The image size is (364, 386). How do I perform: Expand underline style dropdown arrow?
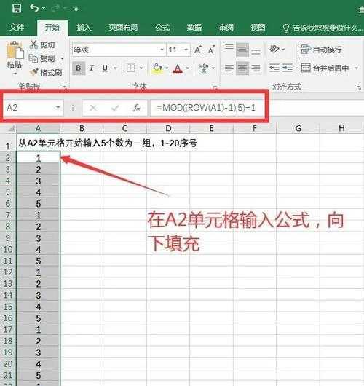click(115, 68)
